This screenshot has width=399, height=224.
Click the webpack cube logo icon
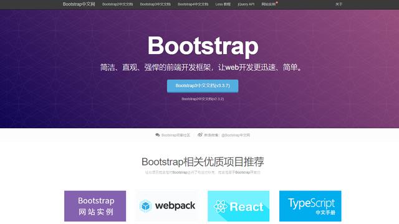(145, 206)
